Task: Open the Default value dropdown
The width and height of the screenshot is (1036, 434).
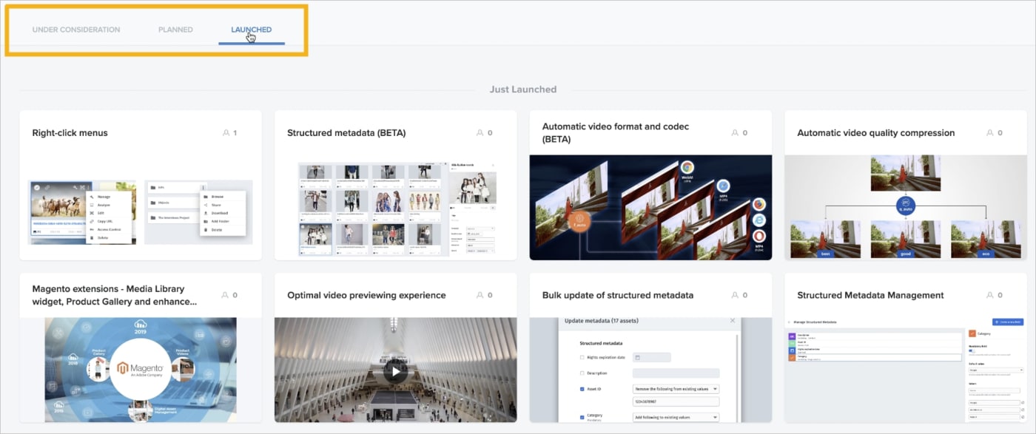Action: point(996,370)
